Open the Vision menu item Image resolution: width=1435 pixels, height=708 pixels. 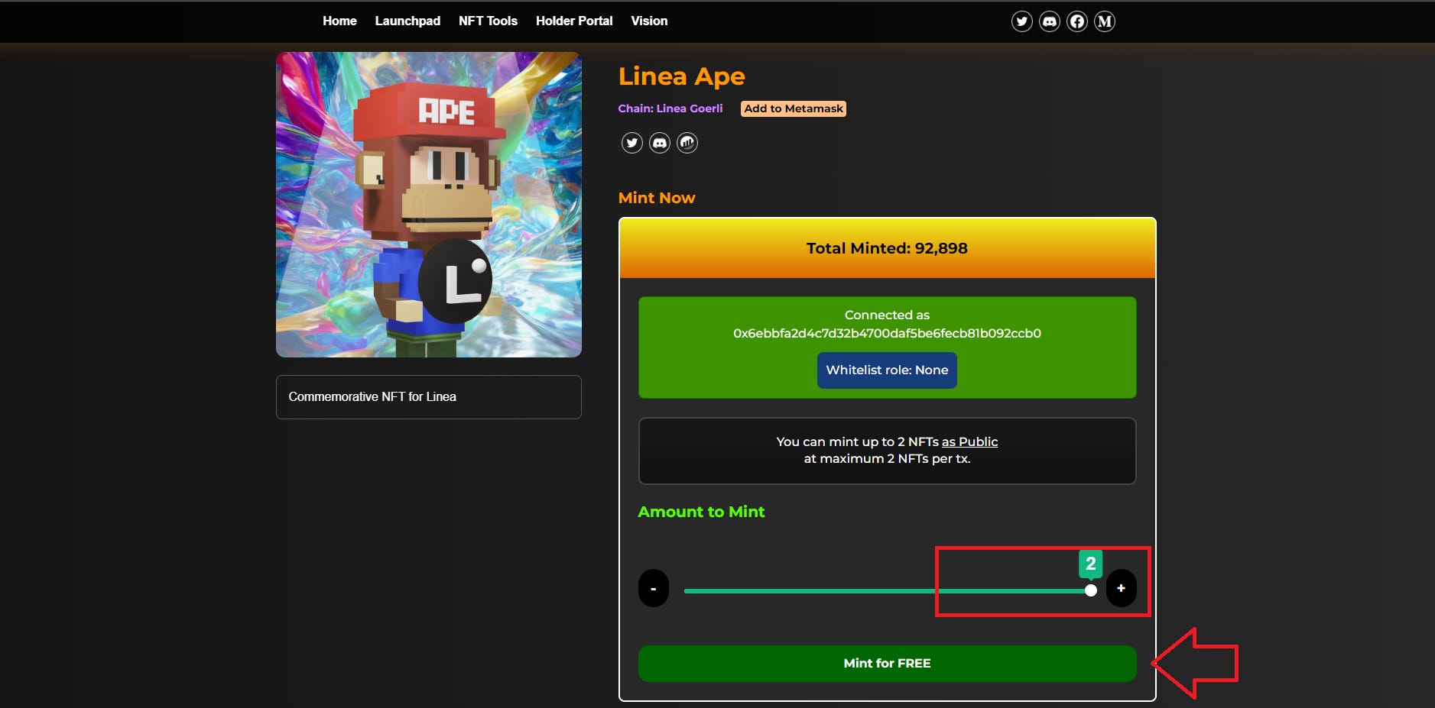coord(648,21)
